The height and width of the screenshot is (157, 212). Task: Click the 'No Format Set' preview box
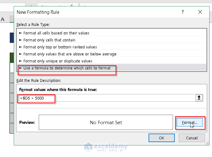[106, 122]
